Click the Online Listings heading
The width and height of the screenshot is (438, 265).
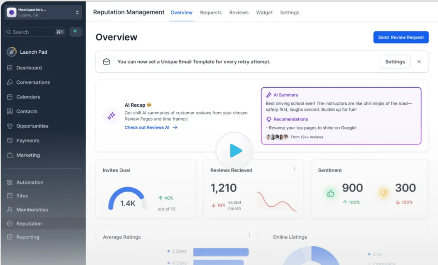290,237
